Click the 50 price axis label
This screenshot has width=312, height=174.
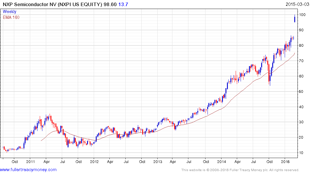click(301, 91)
